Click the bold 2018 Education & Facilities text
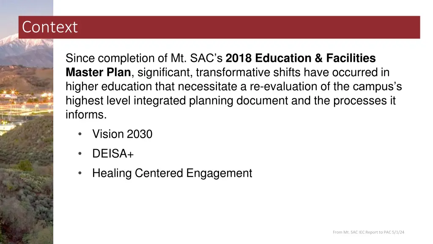This screenshot has width=433, height=244. click(x=301, y=58)
